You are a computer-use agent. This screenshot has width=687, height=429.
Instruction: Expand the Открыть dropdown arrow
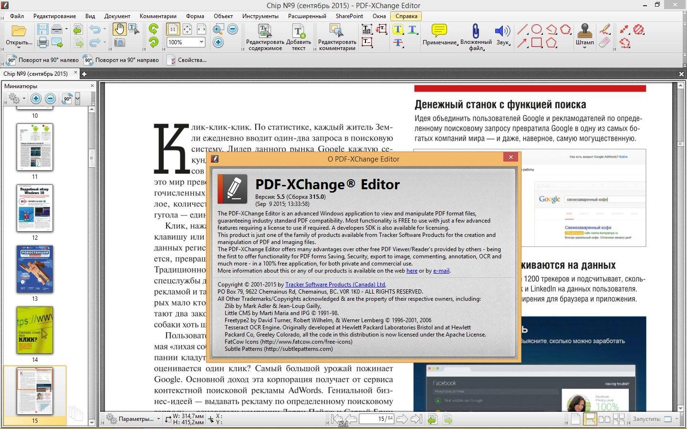[x=19, y=48]
